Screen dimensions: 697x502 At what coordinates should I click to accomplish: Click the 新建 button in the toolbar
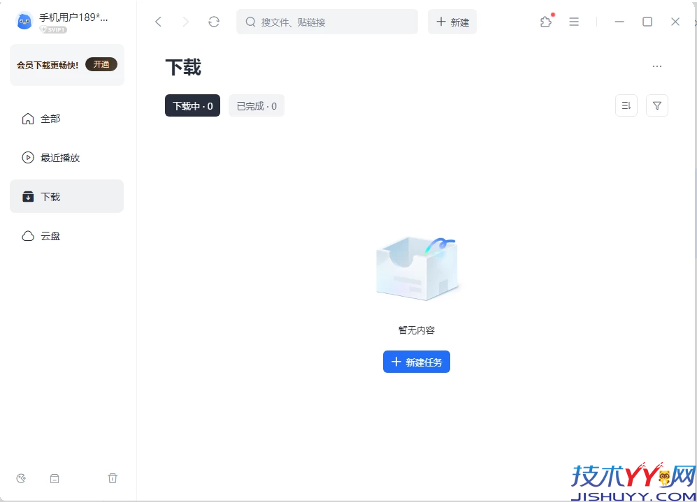click(452, 22)
